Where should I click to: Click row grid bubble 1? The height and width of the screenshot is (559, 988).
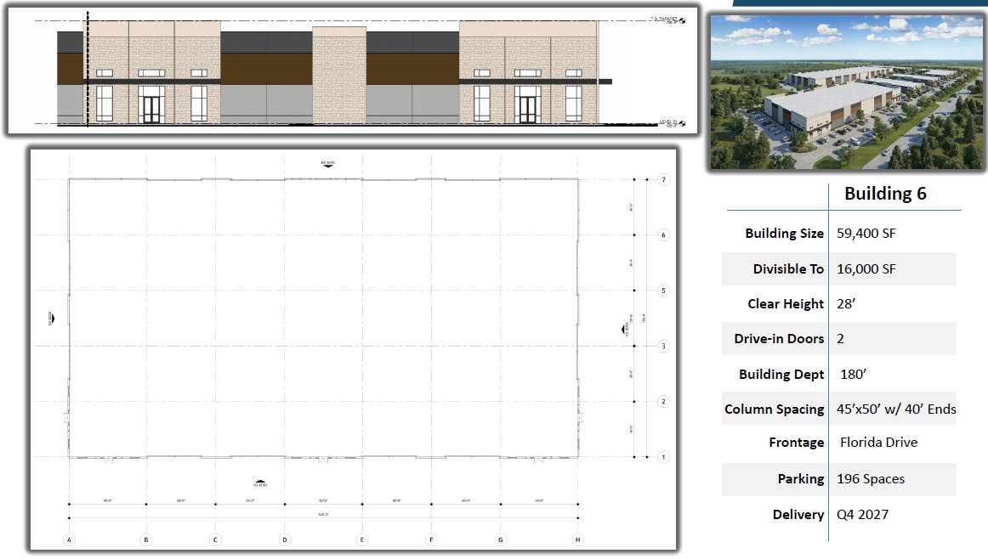pyautogui.click(x=664, y=457)
